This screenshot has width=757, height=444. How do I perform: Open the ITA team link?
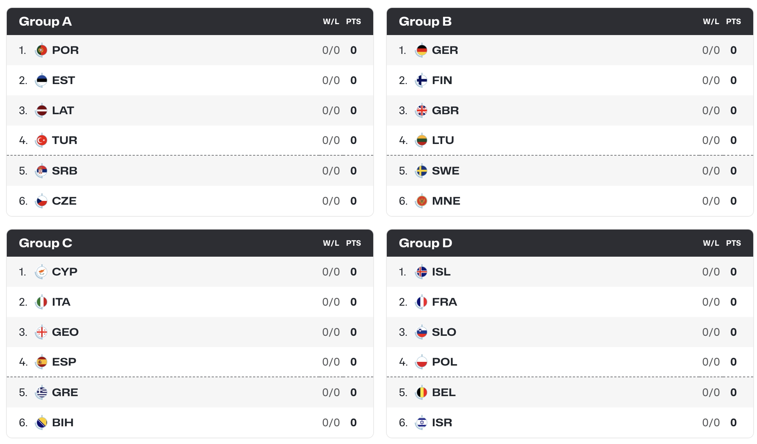click(61, 302)
